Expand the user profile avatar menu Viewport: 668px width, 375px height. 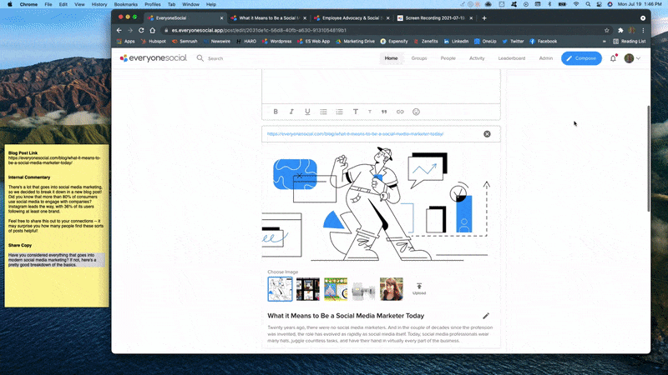coord(632,58)
